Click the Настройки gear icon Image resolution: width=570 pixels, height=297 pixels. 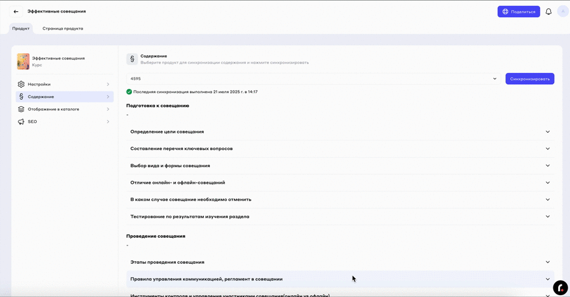click(21, 84)
